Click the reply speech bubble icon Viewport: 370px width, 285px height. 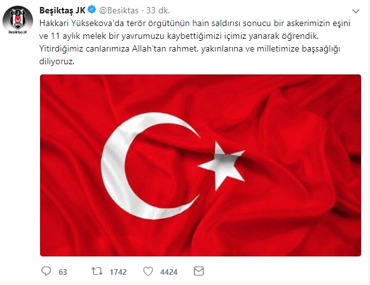coord(46,271)
